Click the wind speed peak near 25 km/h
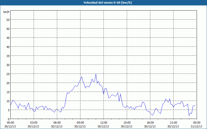Viewport: 207px width, 129px height. [x=96, y=74]
